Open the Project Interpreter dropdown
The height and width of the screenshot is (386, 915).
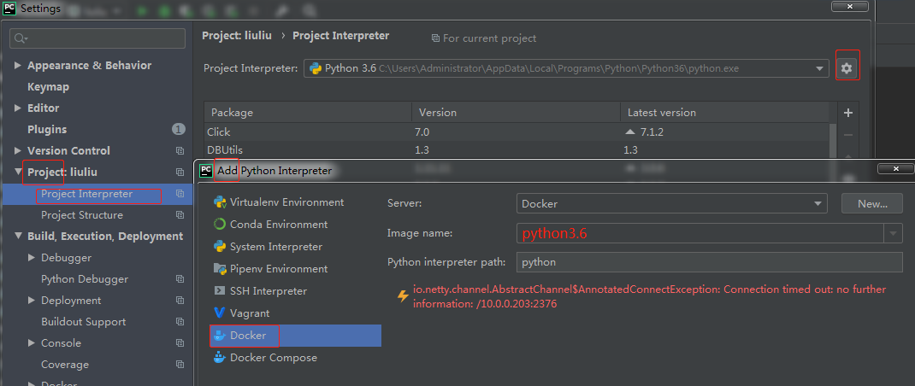tap(821, 68)
